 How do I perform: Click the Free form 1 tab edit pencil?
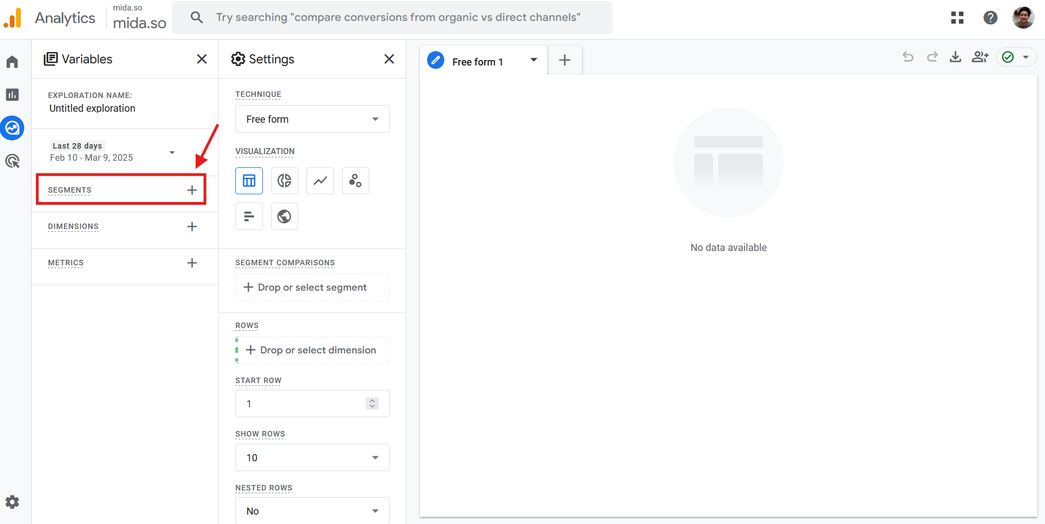point(435,60)
